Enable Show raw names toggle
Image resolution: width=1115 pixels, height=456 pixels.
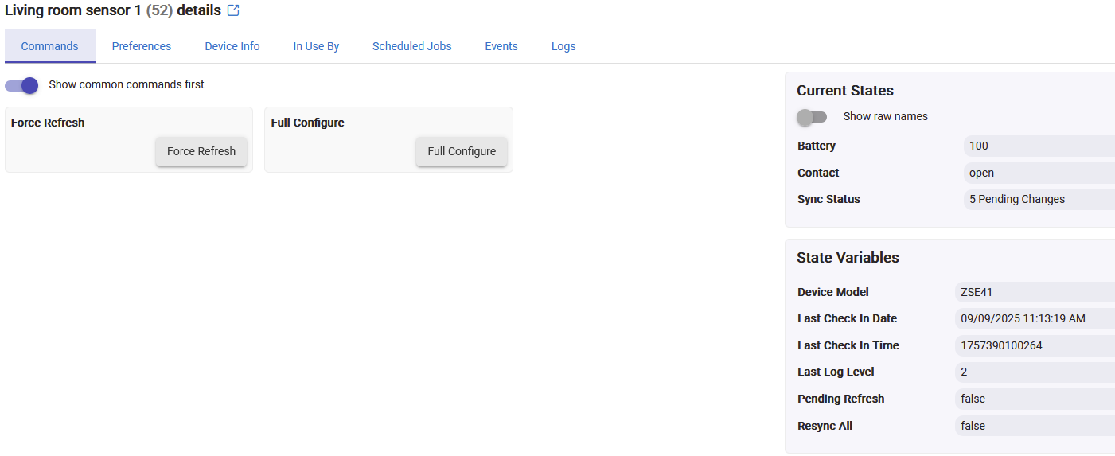(x=812, y=117)
